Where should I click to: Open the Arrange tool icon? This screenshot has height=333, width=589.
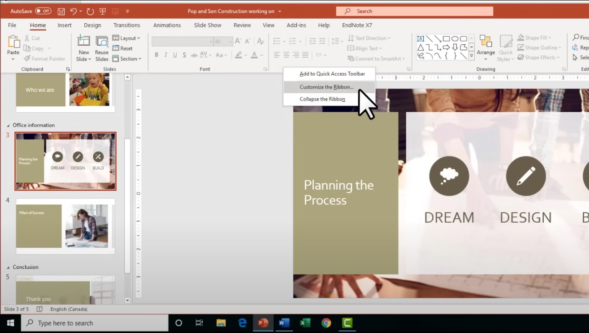point(486,42)
